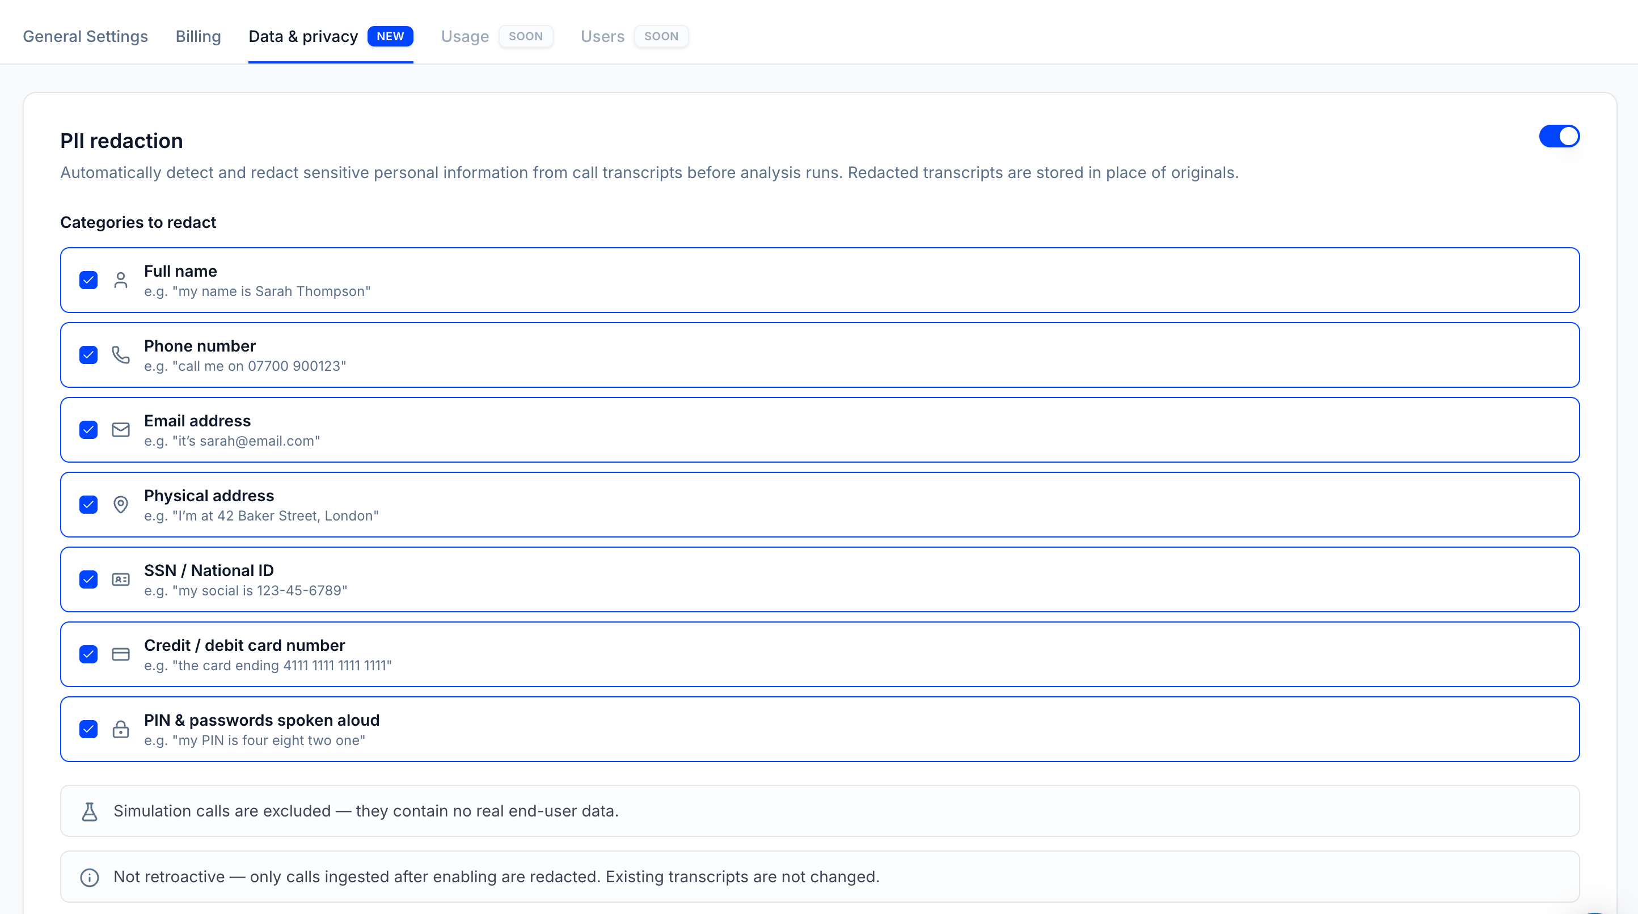Open the General Settings tab

pos(85,36)
